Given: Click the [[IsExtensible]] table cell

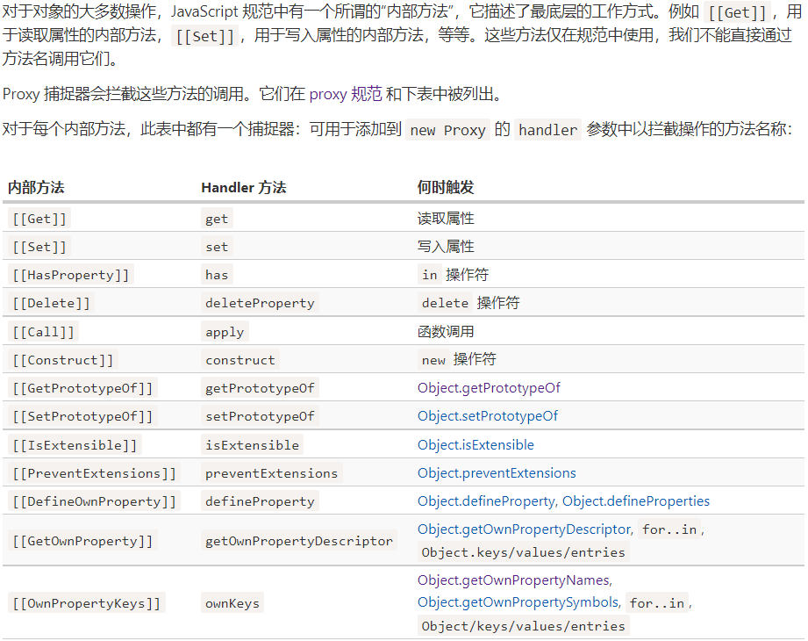Looking at the screenshot, I should pyautogui.click(x=75, y=445).
